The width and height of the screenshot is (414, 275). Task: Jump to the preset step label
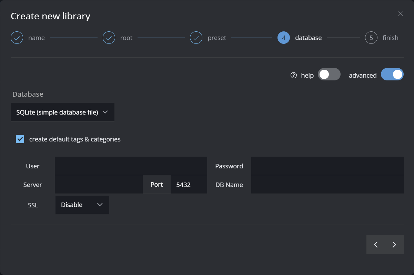pyautogui.click(x=217, y=38)
